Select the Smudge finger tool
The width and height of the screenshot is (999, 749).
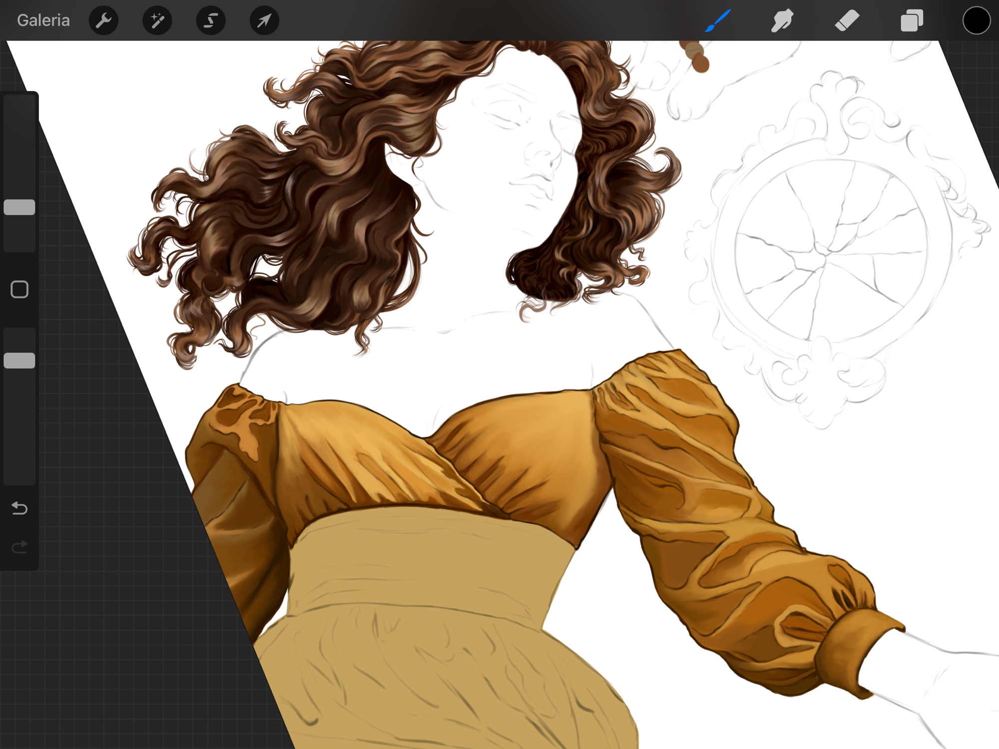pyautogui.click(x=782, y=20)
